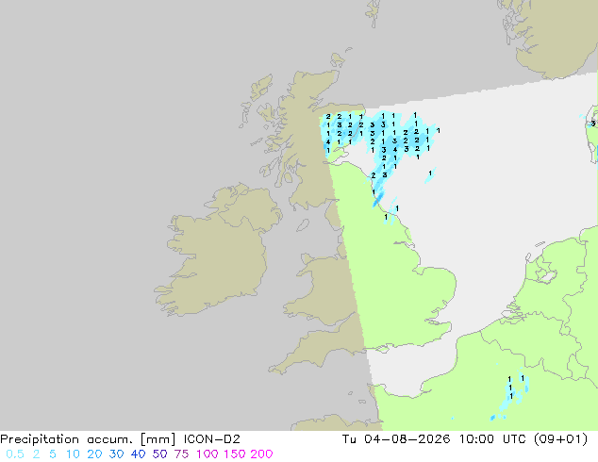This screenshot has height=462, width=598.
Task: Click the '(09+01)' forecast run text
Action: click(561, 439)
